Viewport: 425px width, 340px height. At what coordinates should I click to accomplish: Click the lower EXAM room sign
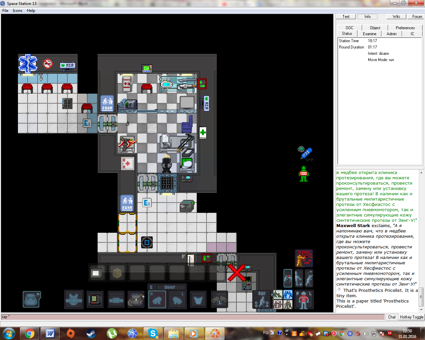127,203
